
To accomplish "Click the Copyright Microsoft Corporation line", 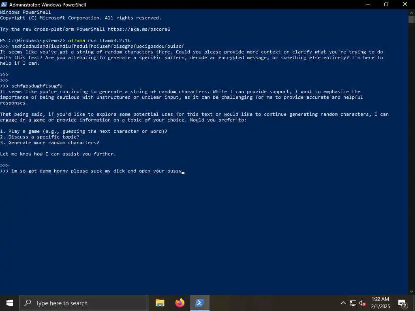I will click(x=81, y=18).
